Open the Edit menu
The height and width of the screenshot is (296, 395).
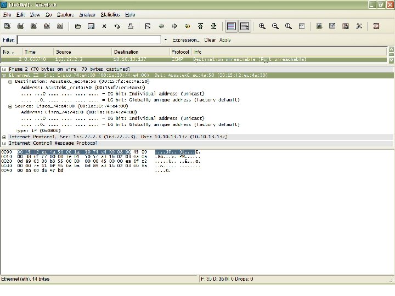pos(20,15)
